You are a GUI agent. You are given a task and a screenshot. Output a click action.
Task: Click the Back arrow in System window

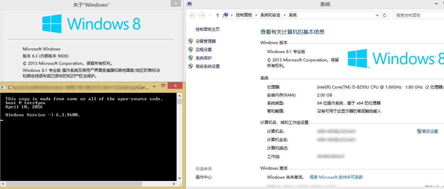[x=192, y=15]
